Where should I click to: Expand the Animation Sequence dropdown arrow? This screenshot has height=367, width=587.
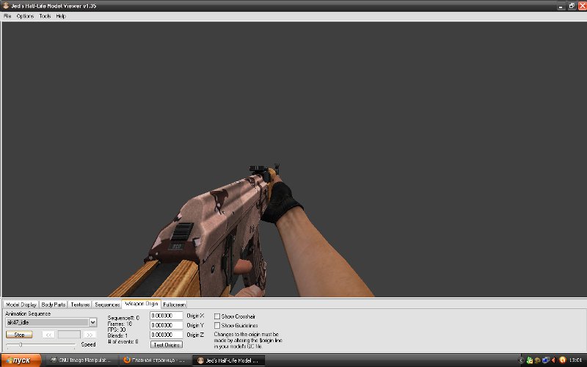[93, 322]
